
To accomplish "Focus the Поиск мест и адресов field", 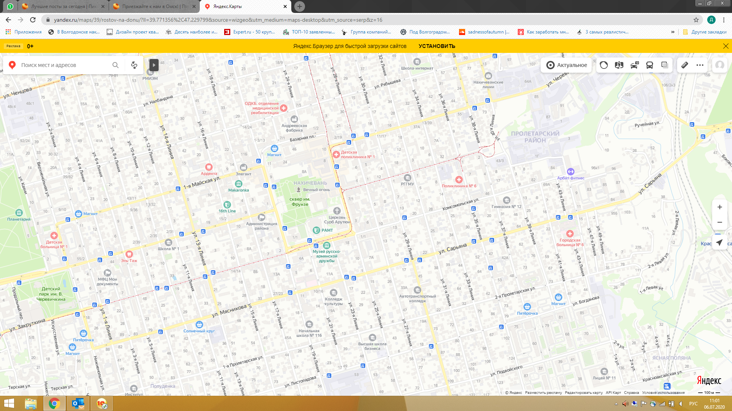I will click(61, 65).
